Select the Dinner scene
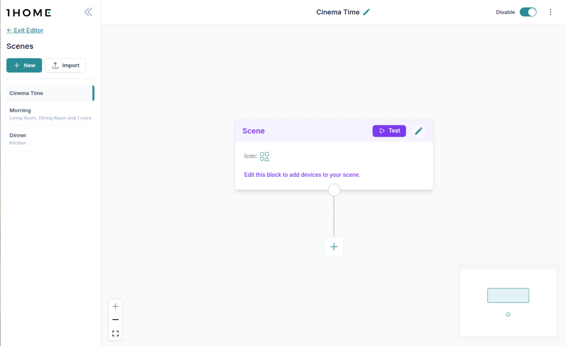 pos(50,139)
